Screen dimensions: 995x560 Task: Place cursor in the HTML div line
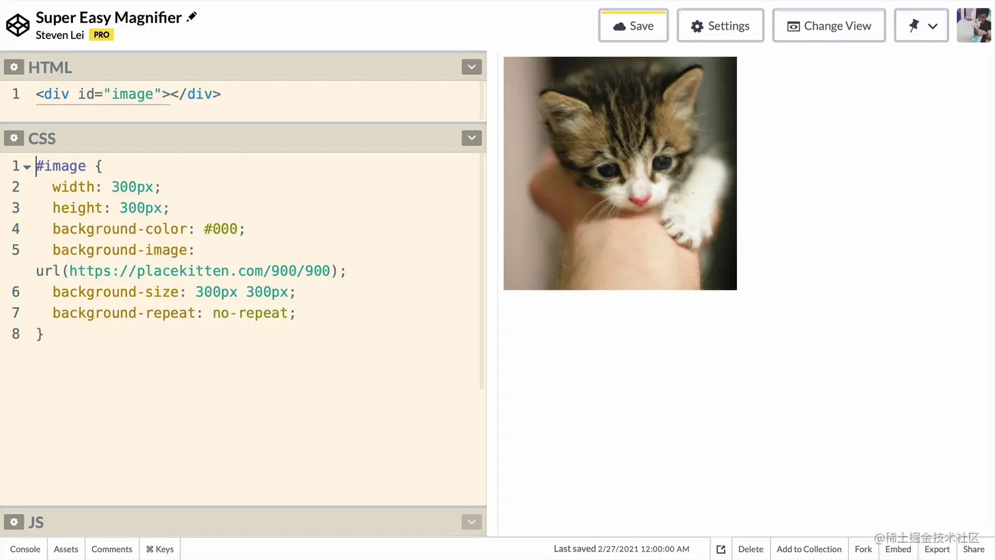point(128,94)
